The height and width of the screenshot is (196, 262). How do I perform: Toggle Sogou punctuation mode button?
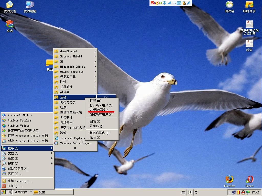[x=174, y=3]
